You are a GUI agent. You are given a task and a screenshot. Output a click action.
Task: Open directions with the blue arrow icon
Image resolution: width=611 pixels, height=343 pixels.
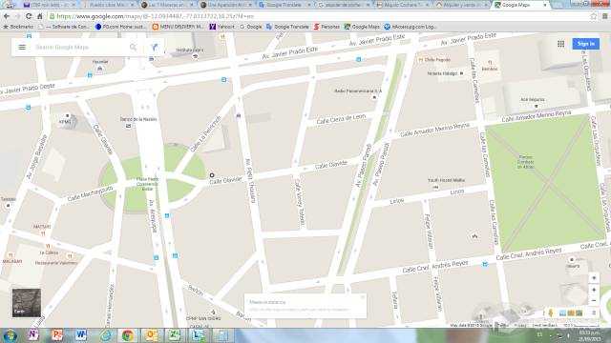tap(154, 47)
